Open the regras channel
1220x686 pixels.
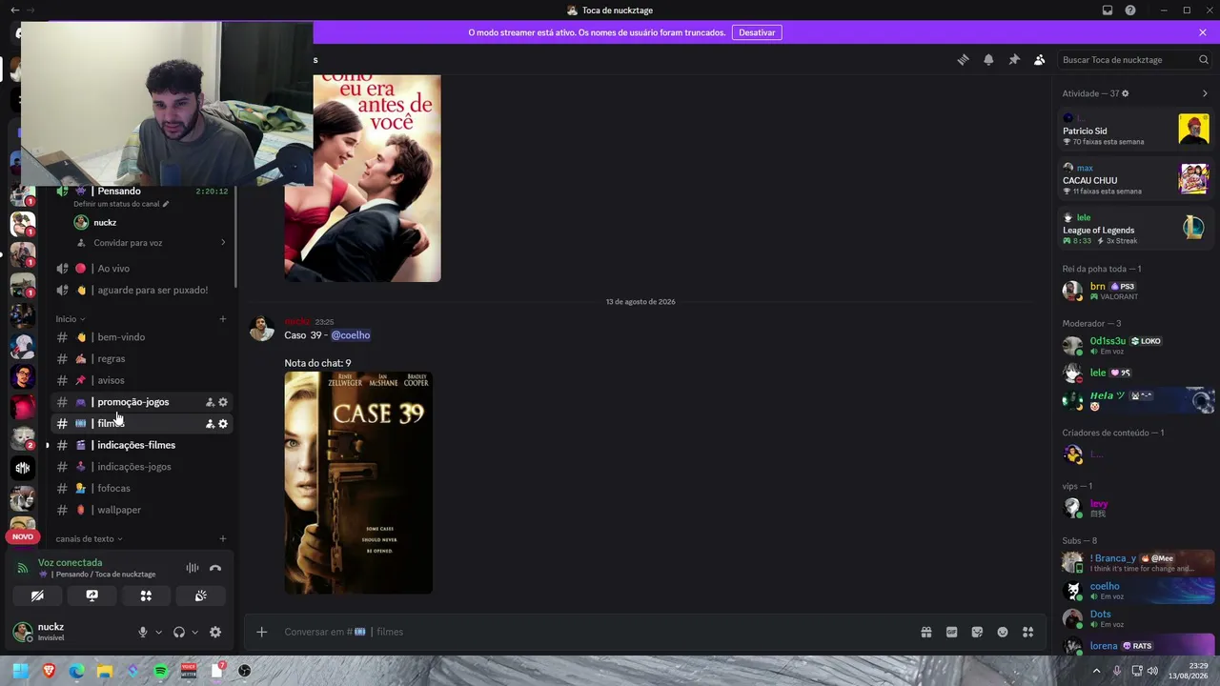[x=142, y=358]
